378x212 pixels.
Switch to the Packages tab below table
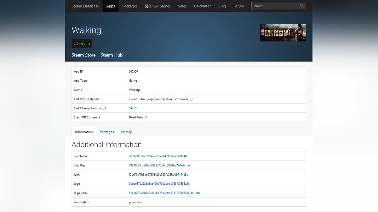(x=107, y=132)
